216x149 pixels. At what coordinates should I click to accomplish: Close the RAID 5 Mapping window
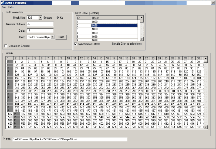212,2
